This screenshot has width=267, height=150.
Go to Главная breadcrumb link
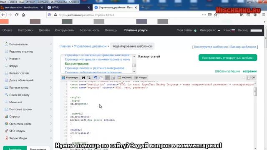(x=65, y=46)
